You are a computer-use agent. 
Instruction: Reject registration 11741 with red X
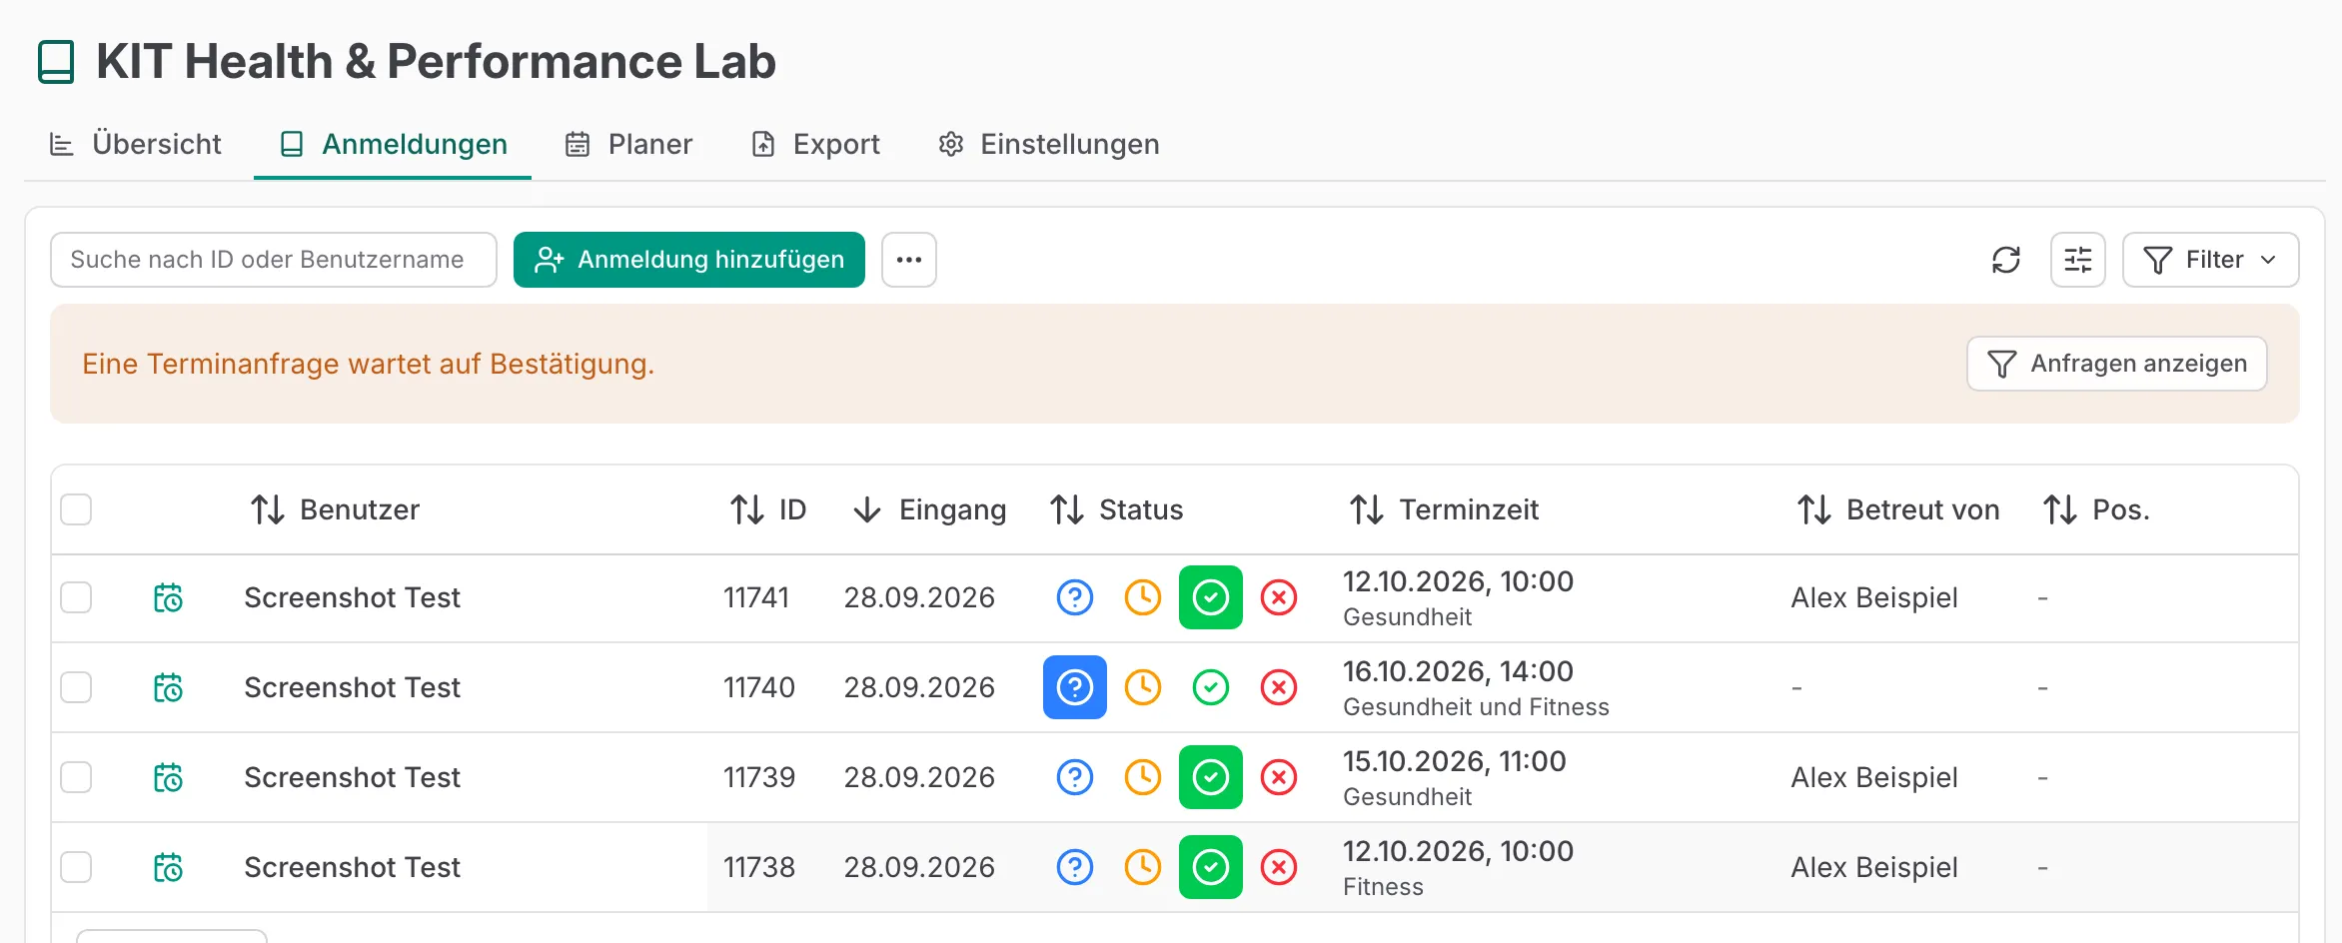[1279, 597]
